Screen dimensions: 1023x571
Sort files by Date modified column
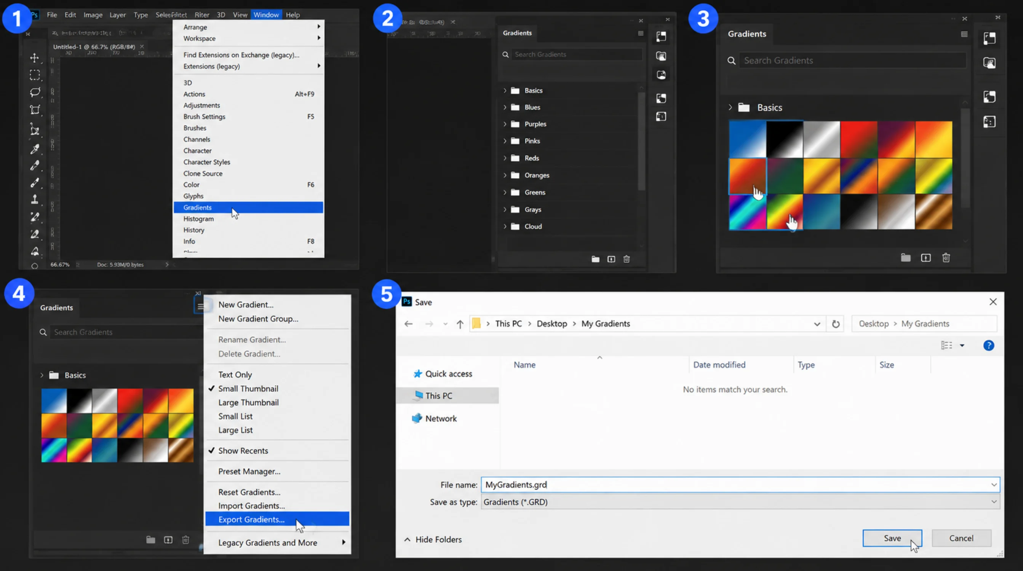click(x=719, y=365)
